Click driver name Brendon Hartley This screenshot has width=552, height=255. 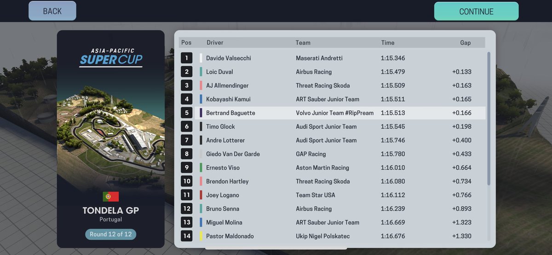(x=227, y=181)
